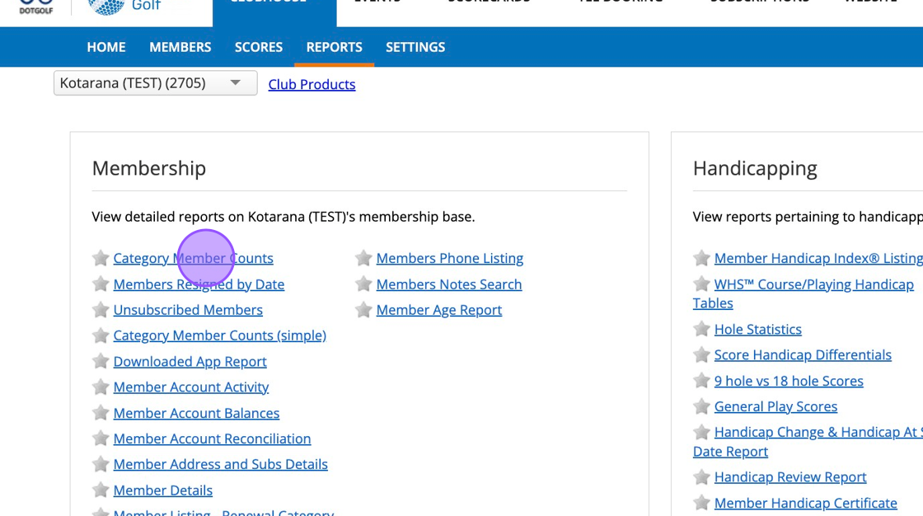Star Member Address and Subs Details
This screenshot has height=516, width=923.
click(101, 464)
